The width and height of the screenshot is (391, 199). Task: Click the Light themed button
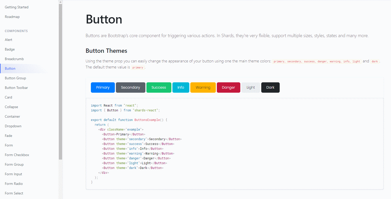251,87
